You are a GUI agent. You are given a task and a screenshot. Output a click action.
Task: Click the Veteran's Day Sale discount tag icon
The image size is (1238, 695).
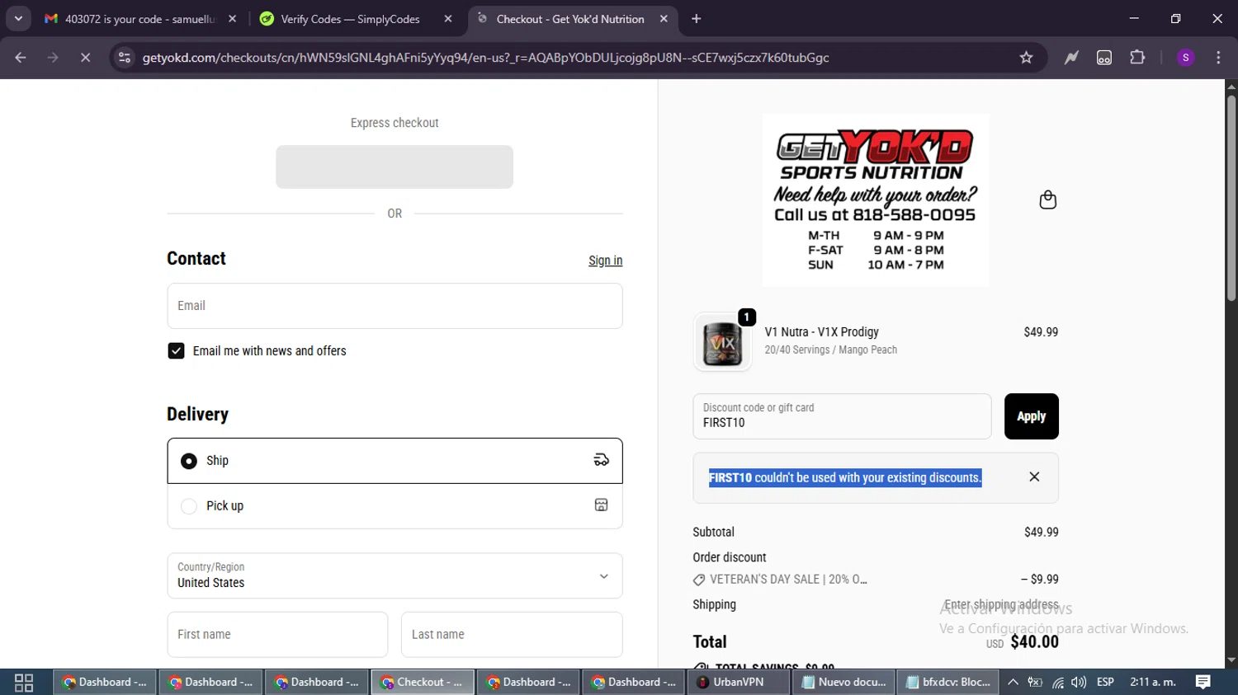(699, 580)
